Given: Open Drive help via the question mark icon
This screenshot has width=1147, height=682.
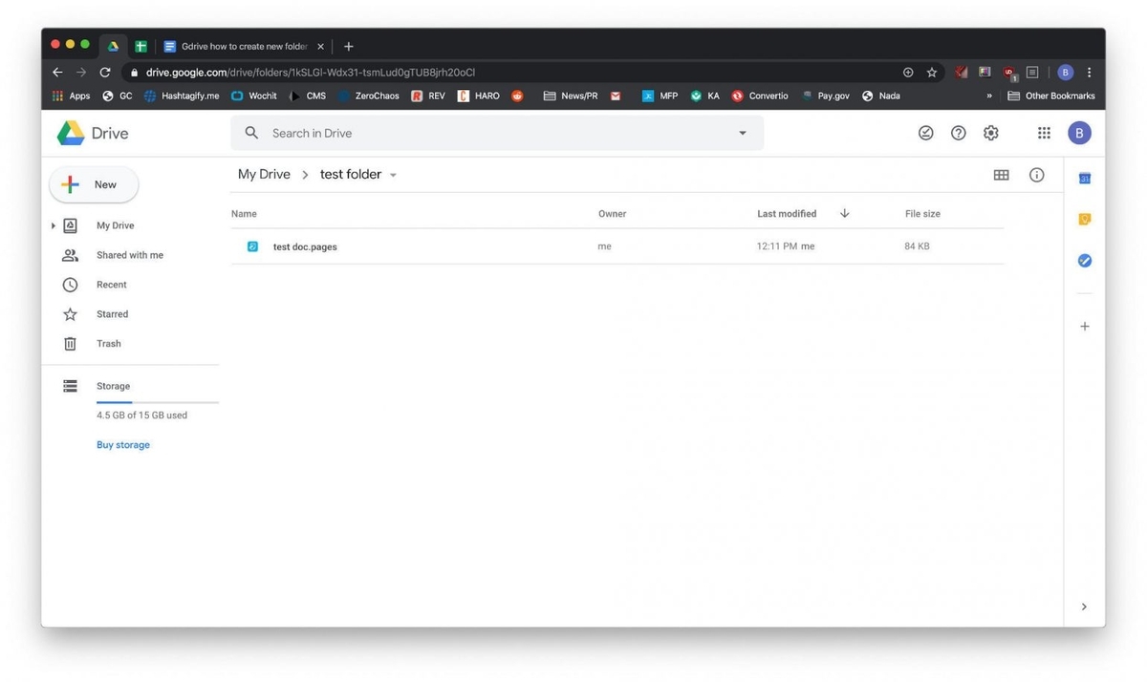Looking at the screenshot, I should click(x=958, y=133).
